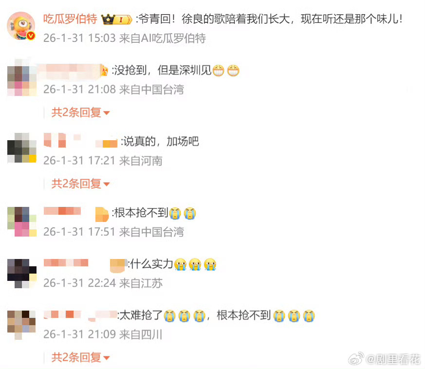Click first crying emoji after 根本抢不到 from 中国台湾

point(175,213)
